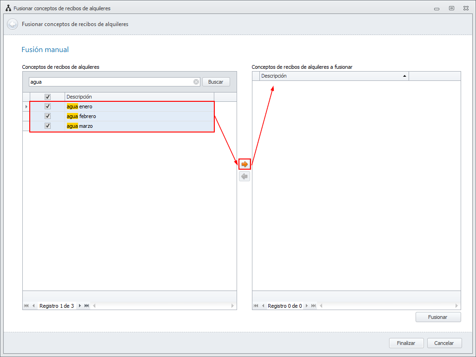Click the Fusionar button
The width and height of the screenshot is (476, 357).
(438, 317)
